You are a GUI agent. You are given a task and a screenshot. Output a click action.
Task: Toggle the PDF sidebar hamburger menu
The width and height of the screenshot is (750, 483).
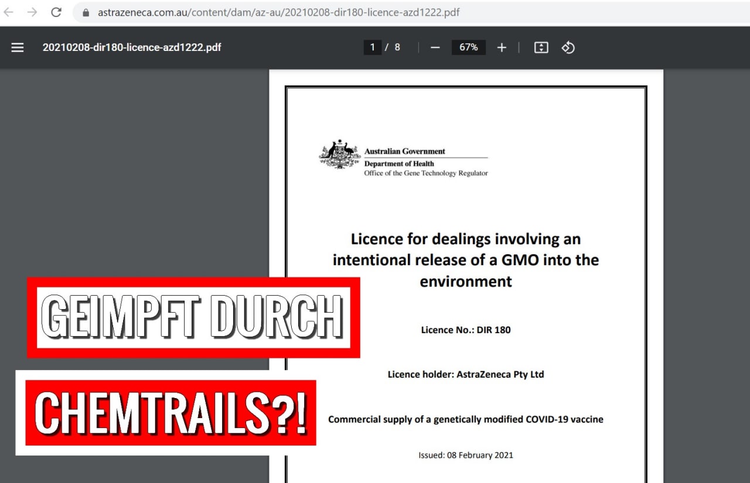tap(18, 47)
